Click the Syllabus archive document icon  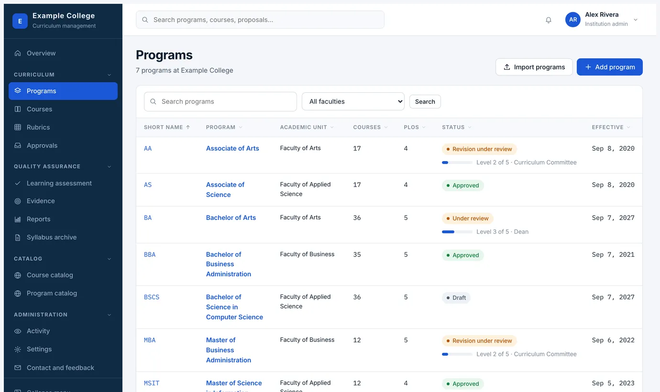[x=18, y=238]
